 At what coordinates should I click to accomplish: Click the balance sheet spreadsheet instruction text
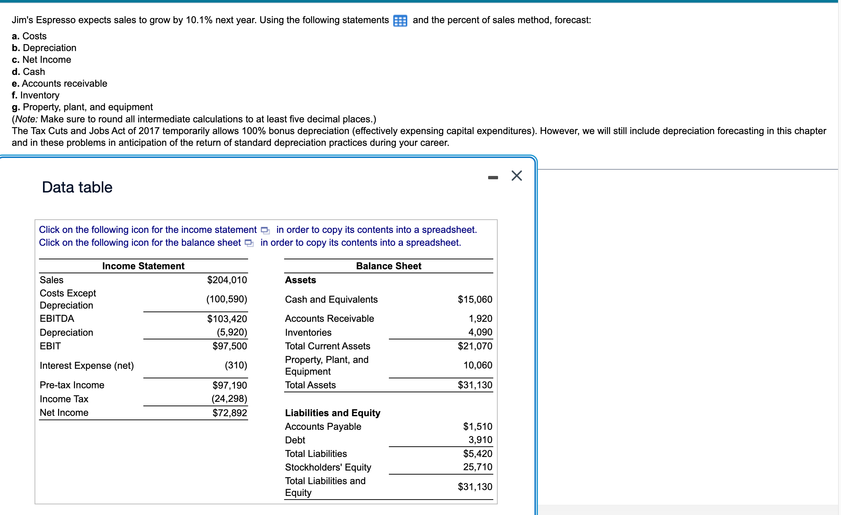coord(140,243)
